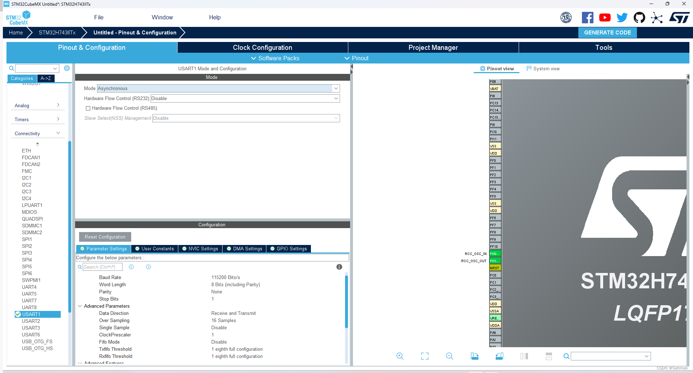693x373 pixels.
Task: Click the PC13 pin on chip
Action: pyautogui.click(x=495, y=103)
